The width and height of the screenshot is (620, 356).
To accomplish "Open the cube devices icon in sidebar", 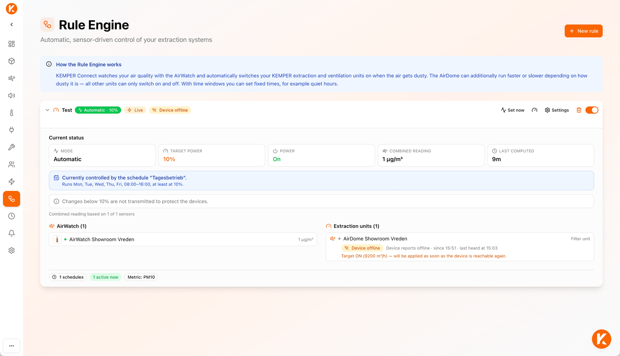I will coord(11,61).
